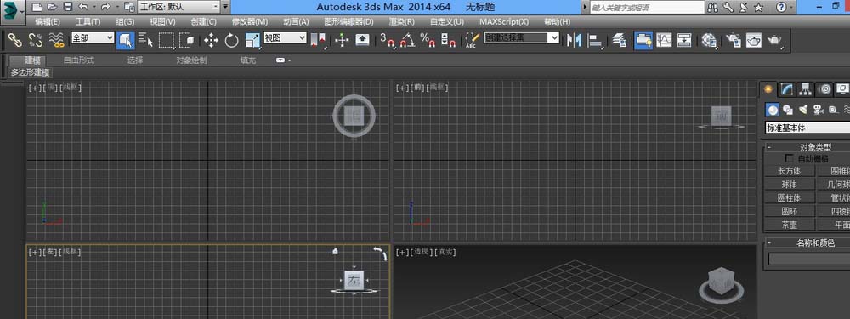Open the Material Editor
This screenshot has height=319, width=850.
point(709,40)
